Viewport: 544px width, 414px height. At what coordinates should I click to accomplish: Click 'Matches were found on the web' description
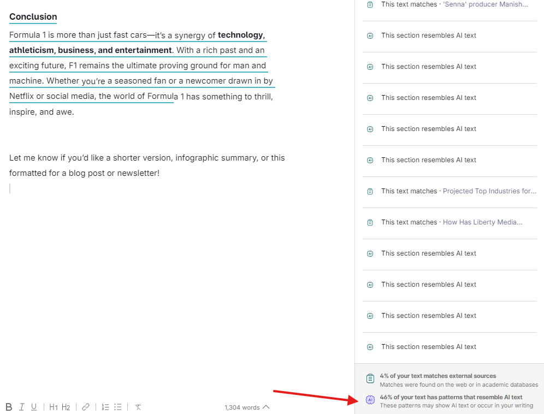point(459,385)
